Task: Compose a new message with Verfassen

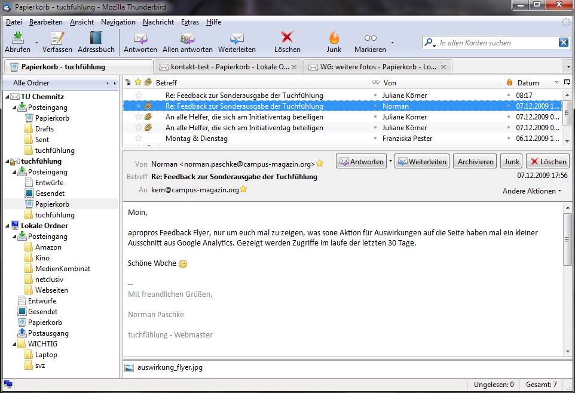Action: pos(57,42)
